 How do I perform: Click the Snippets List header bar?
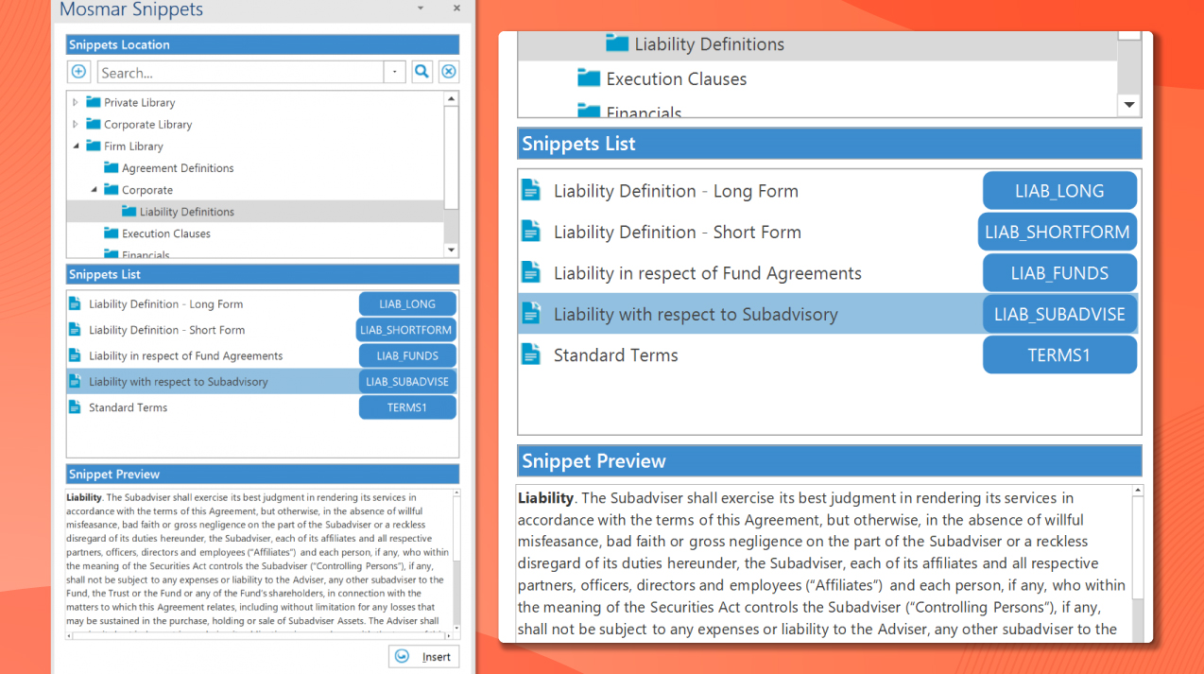(x=262, y=274)
